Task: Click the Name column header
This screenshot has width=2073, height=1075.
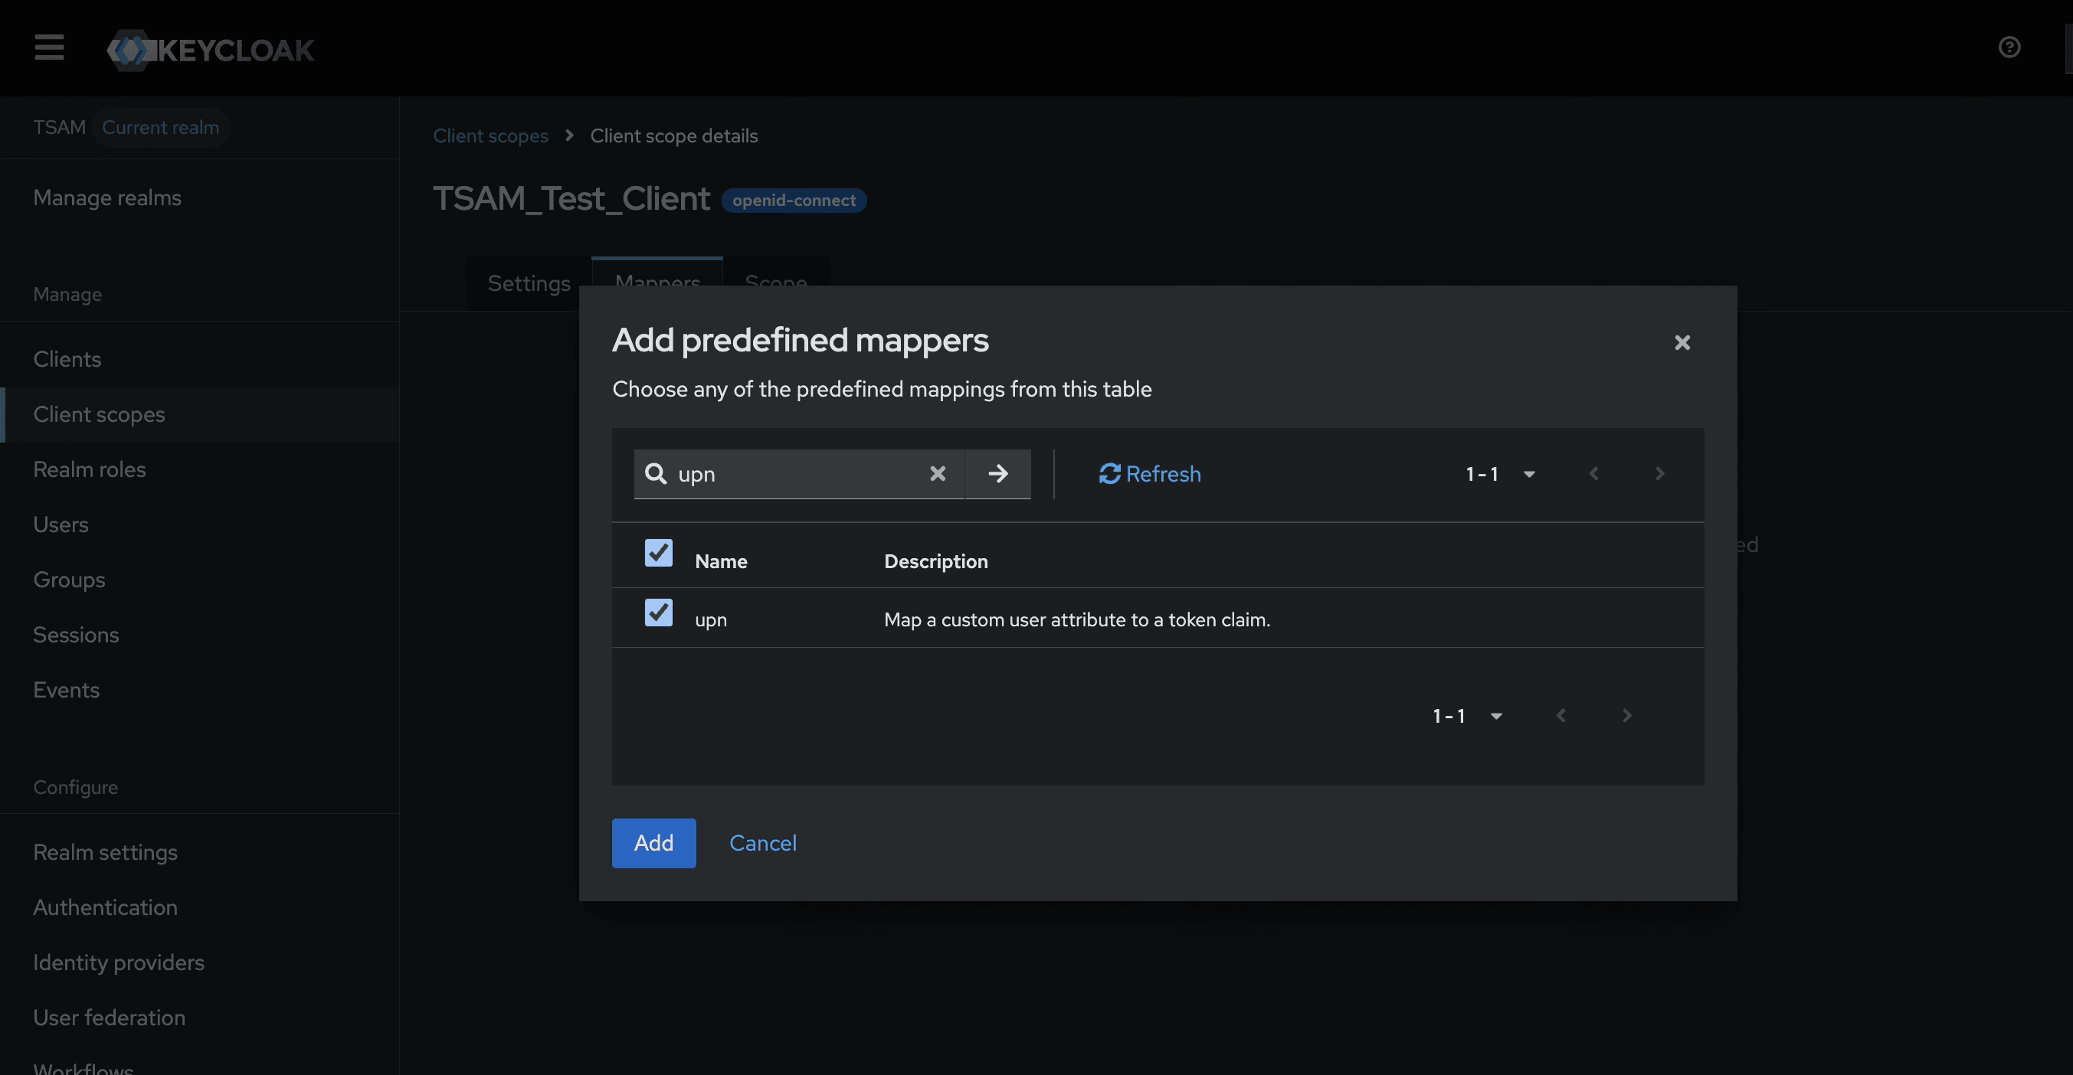Action: click(x=721, y=561)
